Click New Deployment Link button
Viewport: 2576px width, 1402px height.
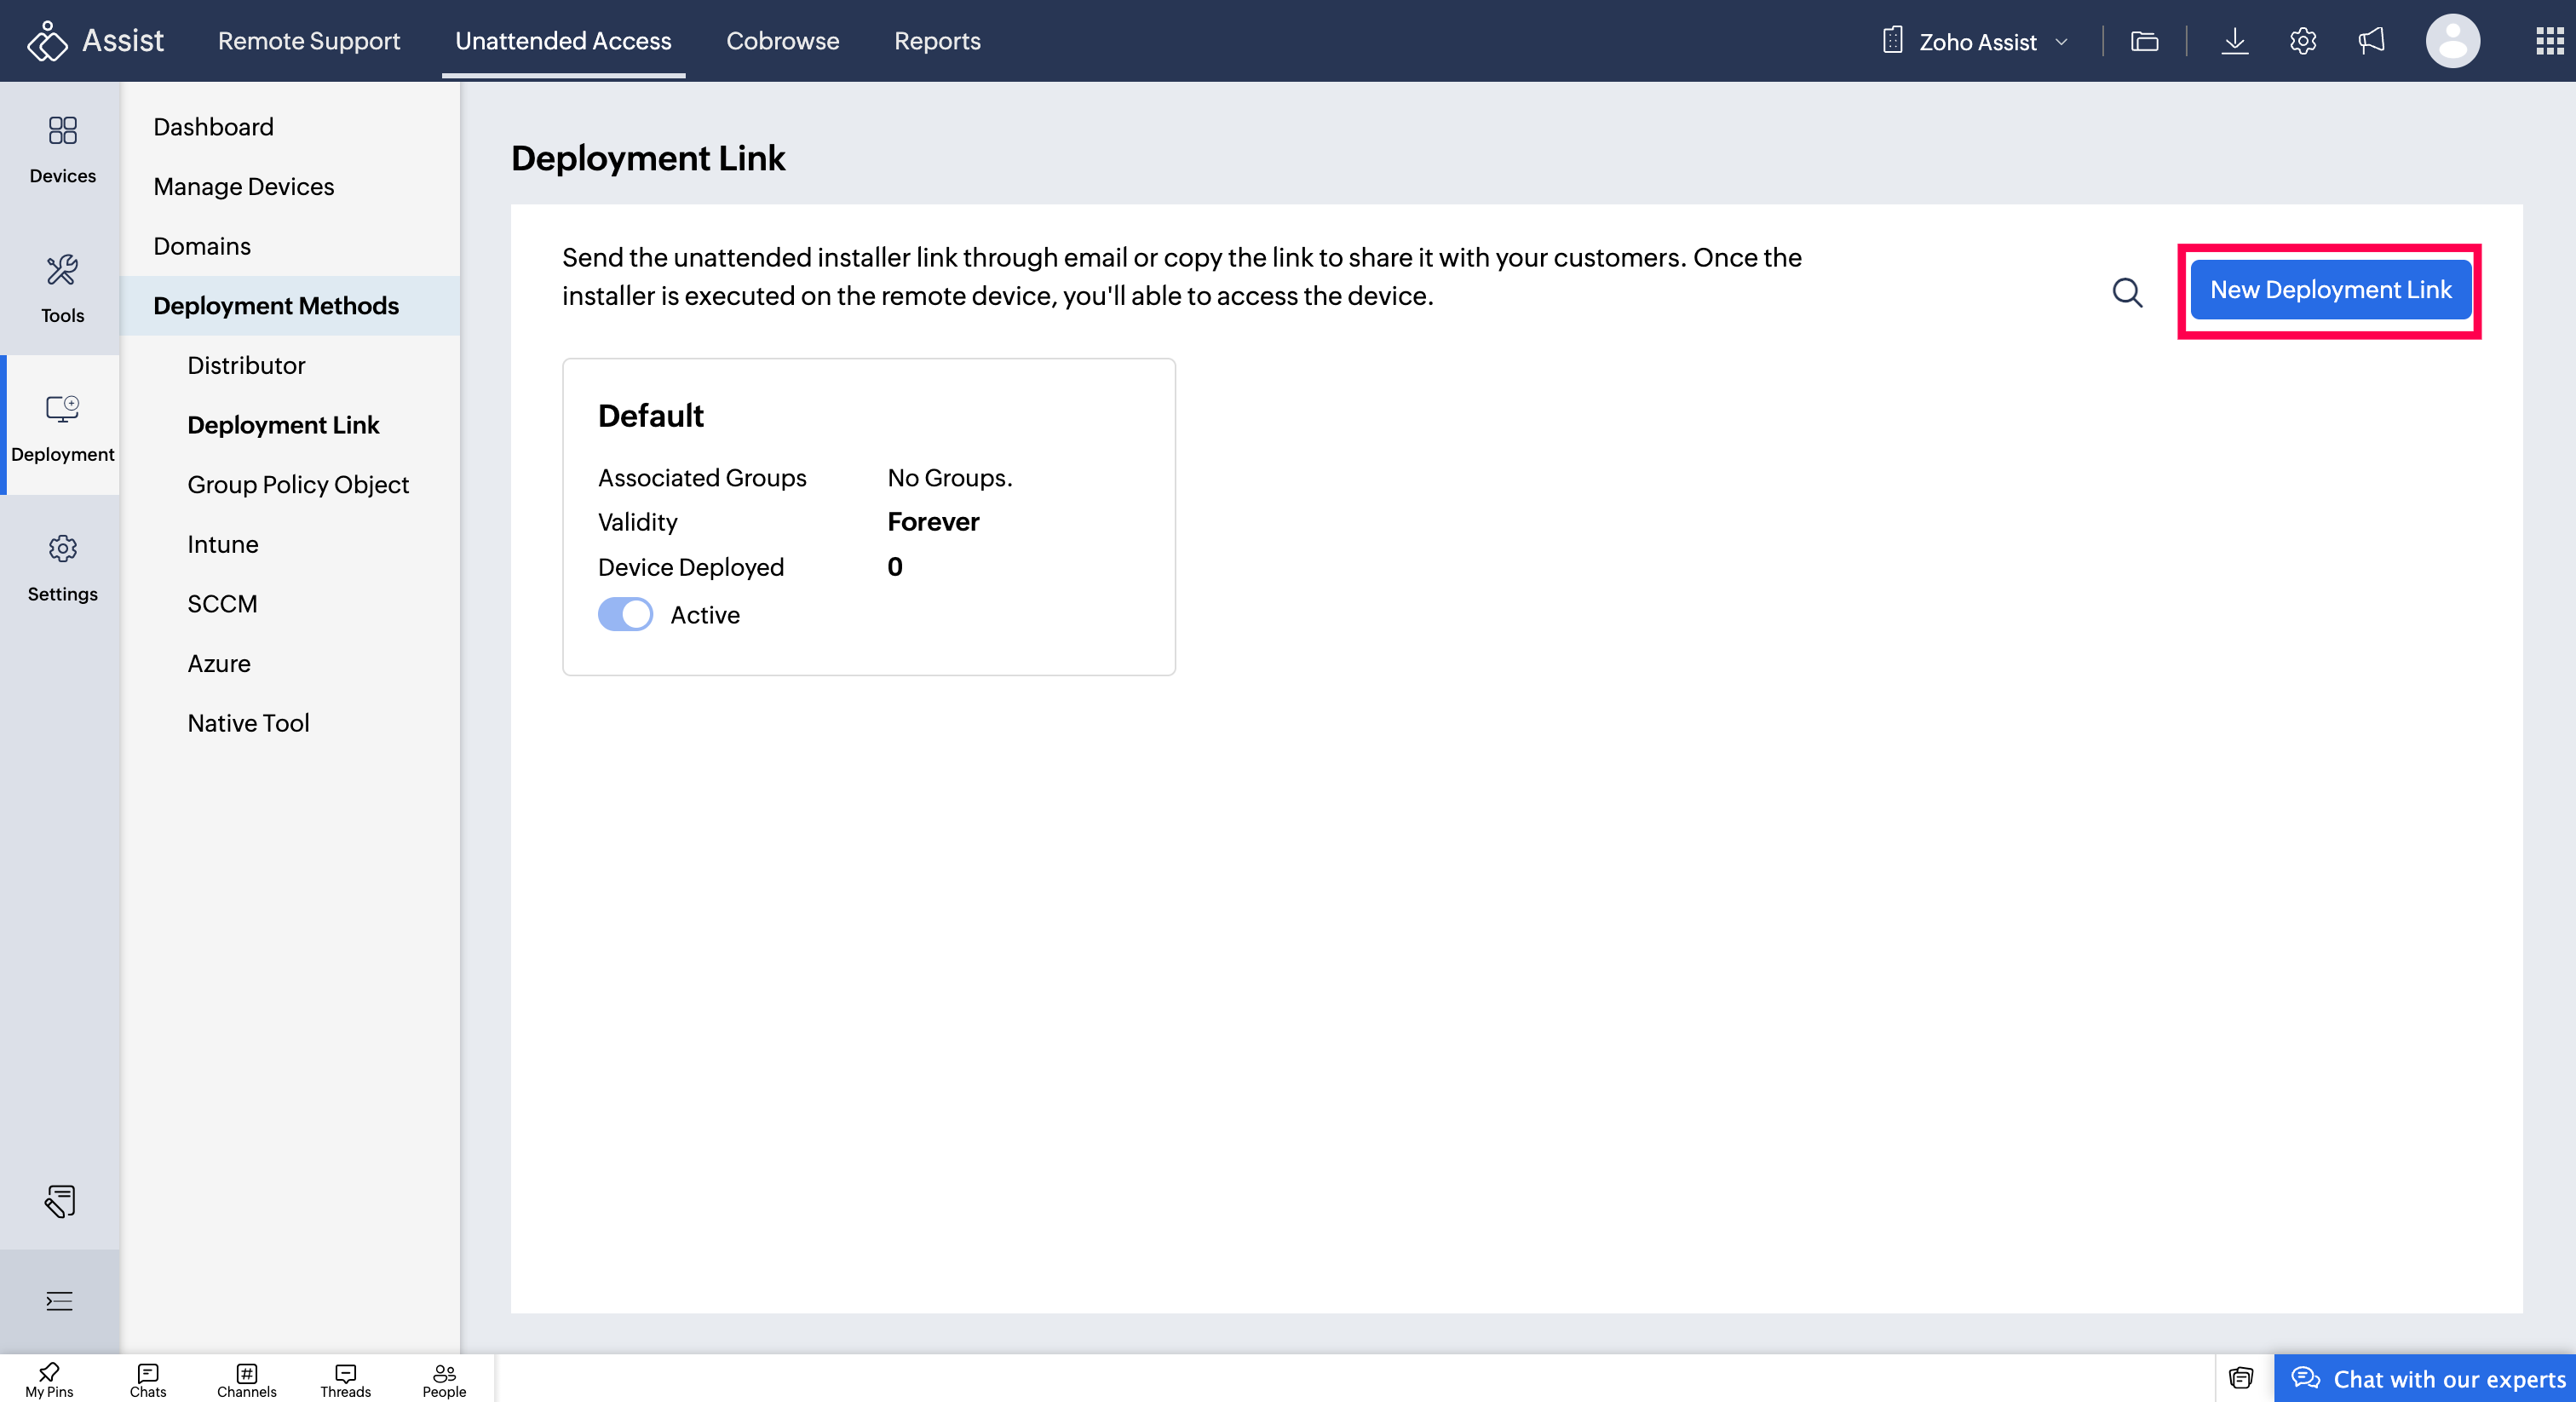click(2329, 290)
